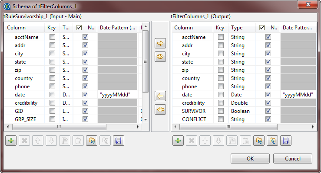Click the copy icon under output schema
Screen dimensions: 321x173
pos(232,141)
